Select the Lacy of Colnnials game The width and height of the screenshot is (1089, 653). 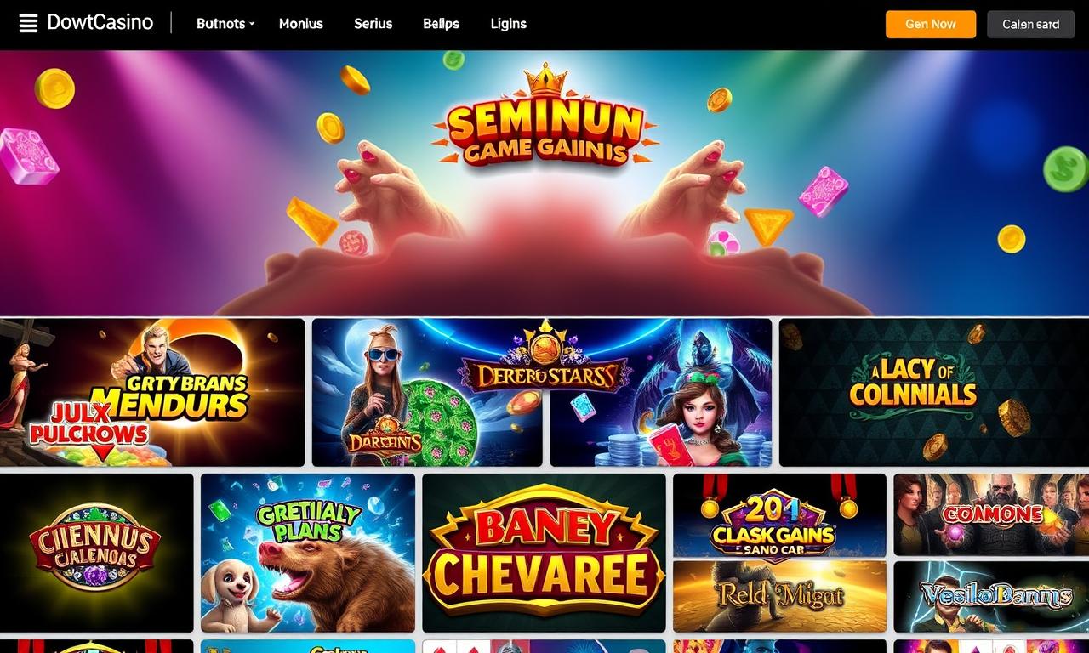pyautogui.click(x=934, y=392)
